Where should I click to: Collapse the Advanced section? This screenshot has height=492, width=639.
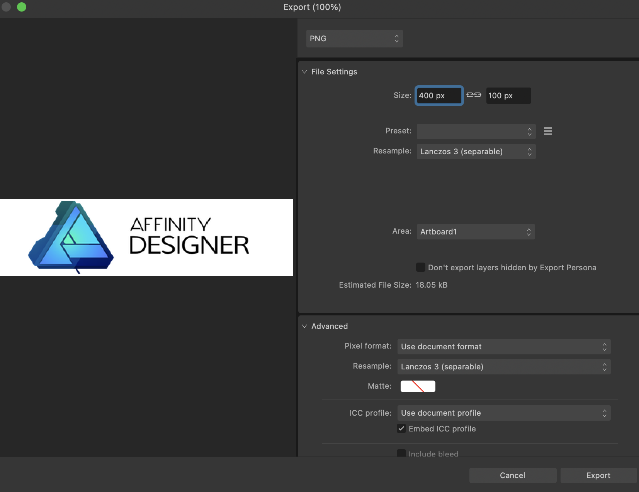[x=304, y=326]
